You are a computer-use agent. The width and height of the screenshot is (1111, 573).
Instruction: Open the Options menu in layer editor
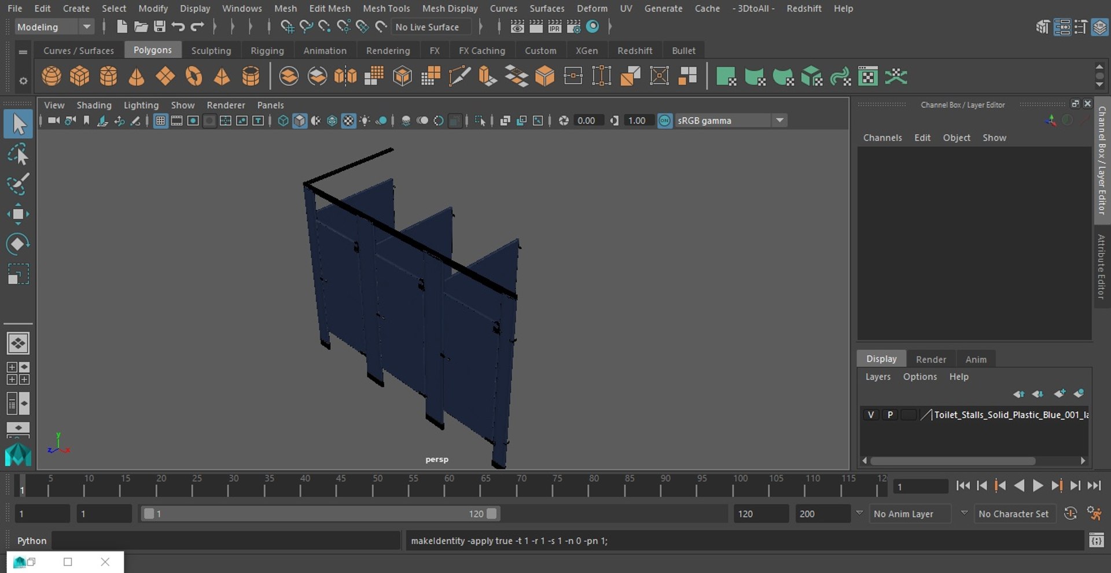(x=919, y=376)
